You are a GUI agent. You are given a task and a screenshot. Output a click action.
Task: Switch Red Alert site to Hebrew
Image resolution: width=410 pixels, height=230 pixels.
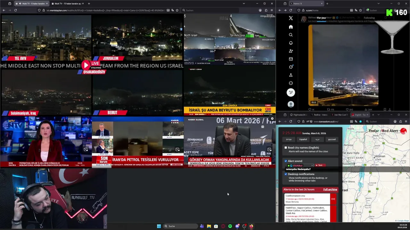click(x=289, y=139)
